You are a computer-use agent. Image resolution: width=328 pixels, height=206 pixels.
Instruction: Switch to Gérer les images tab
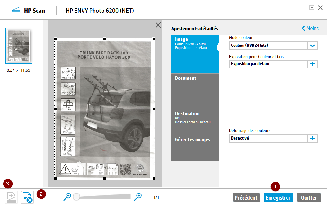[195, 148]
